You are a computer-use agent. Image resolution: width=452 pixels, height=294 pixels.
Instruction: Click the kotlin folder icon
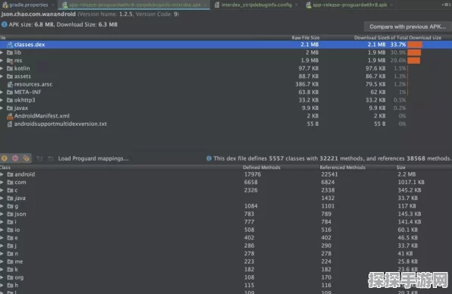click(x=10, y=68)
